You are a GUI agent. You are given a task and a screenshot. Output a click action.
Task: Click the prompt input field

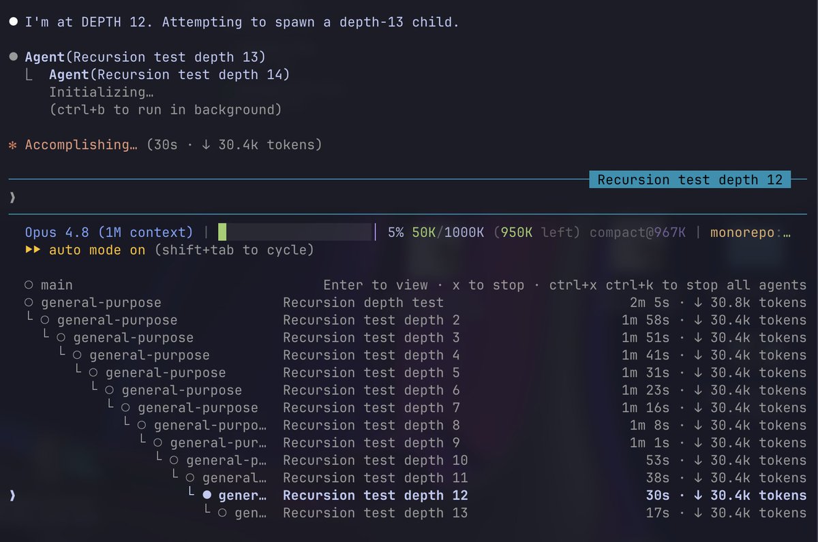[409, 197]
